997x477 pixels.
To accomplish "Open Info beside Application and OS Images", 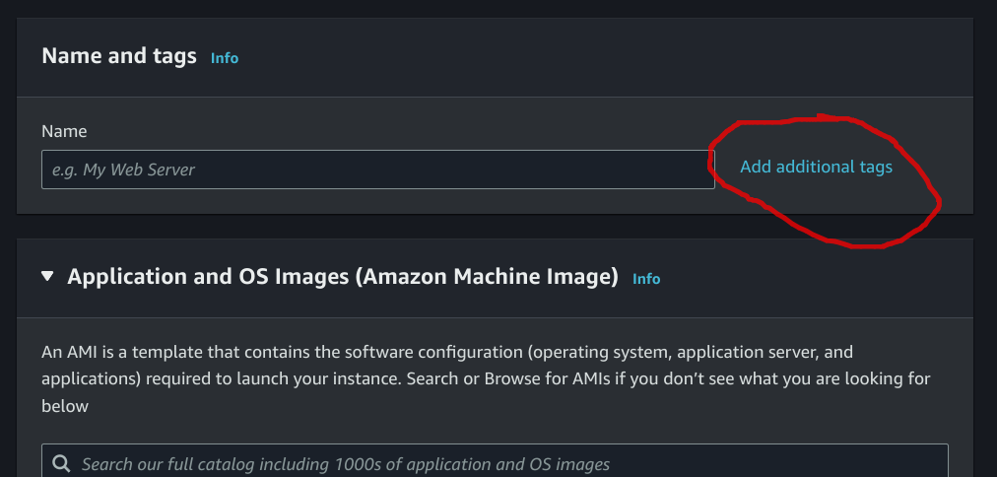I will (646, 279).
